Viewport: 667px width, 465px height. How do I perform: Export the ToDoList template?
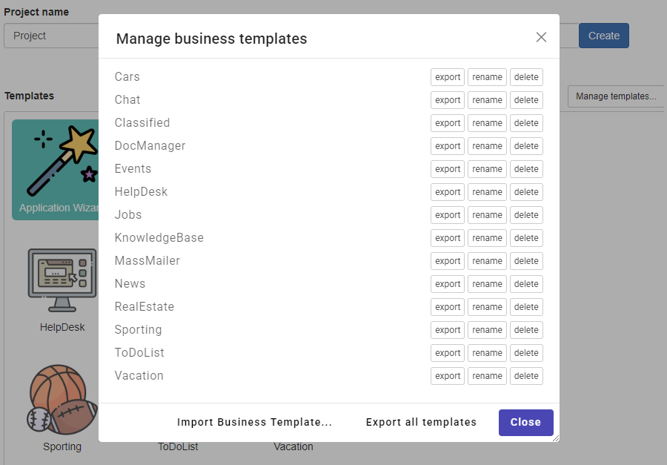click(448, 353)
